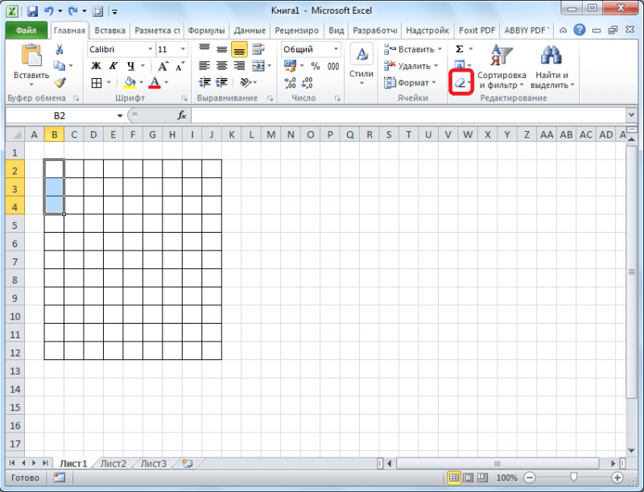Open Найти и выделить menu
Screen dimensions: 644x492
click(551, 67)
